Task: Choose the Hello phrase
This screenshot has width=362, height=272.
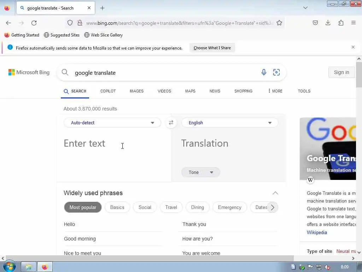Action: point(70,224)
